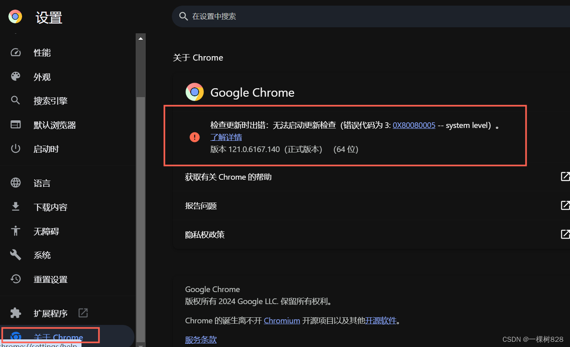Open error code link 0X80080005

coord(414,125)
